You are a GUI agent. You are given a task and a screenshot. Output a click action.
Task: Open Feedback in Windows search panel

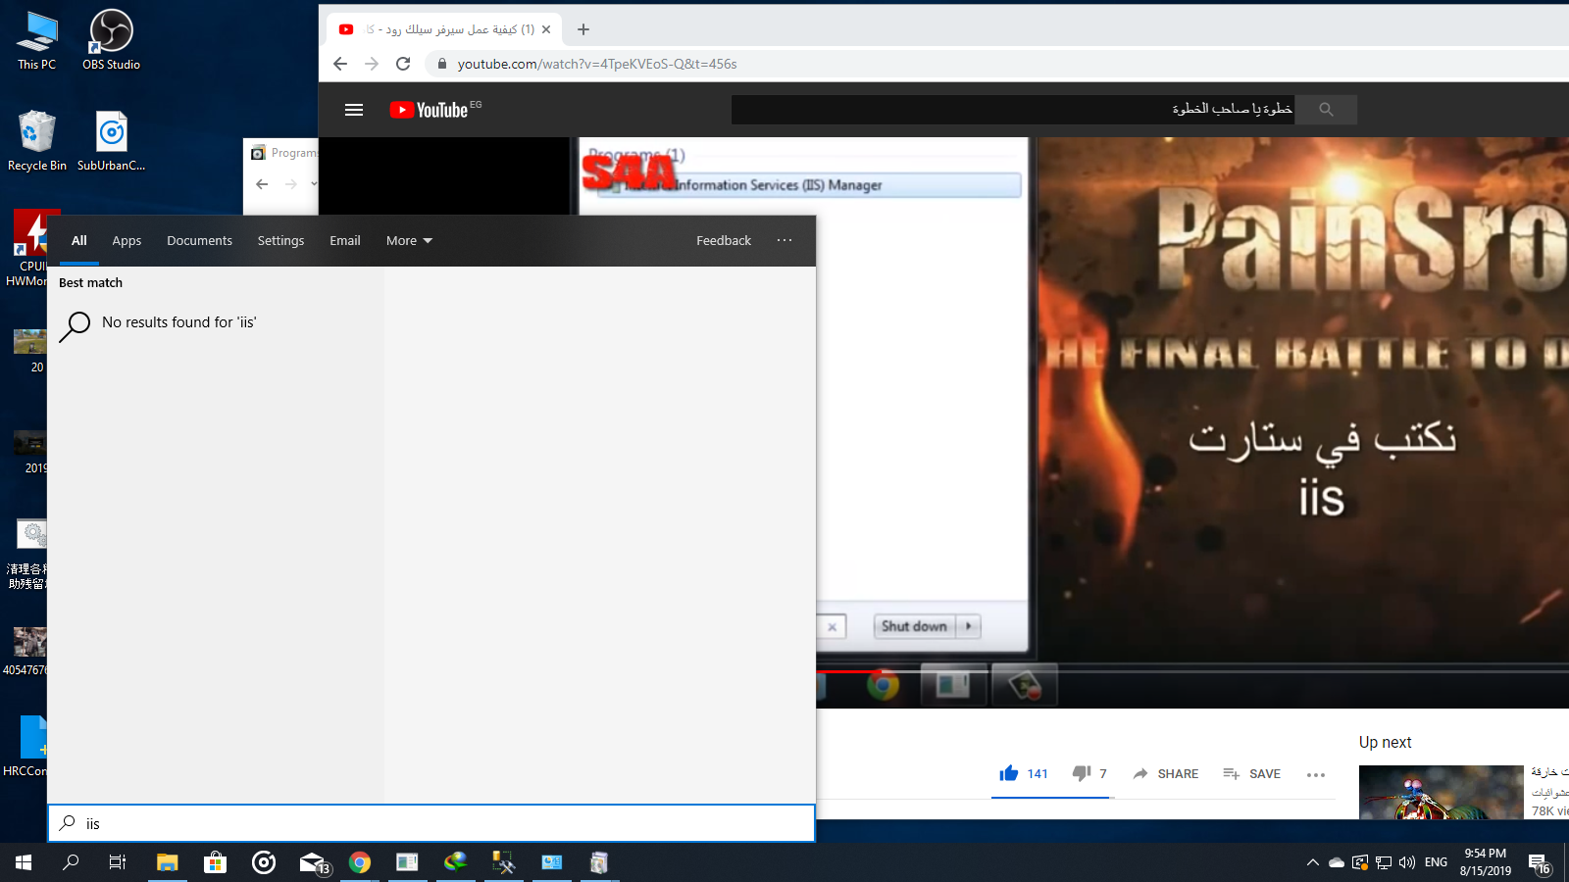(724, 240)
